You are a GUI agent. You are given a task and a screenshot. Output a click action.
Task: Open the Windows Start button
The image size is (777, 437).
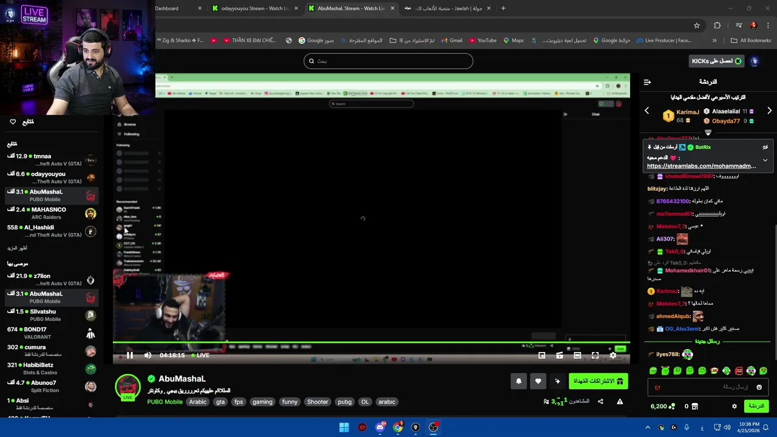point(344,427)
